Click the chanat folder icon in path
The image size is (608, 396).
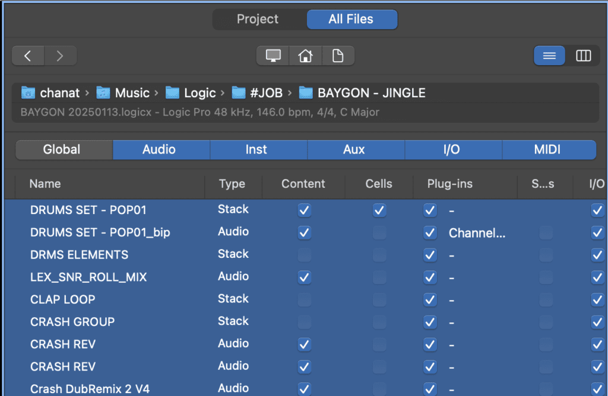point(28,93)
